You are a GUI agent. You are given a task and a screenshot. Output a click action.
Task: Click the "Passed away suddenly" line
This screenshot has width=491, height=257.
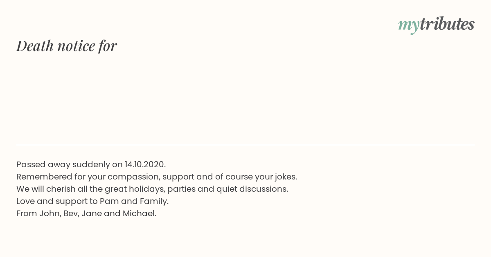click(x=91, y=164)
